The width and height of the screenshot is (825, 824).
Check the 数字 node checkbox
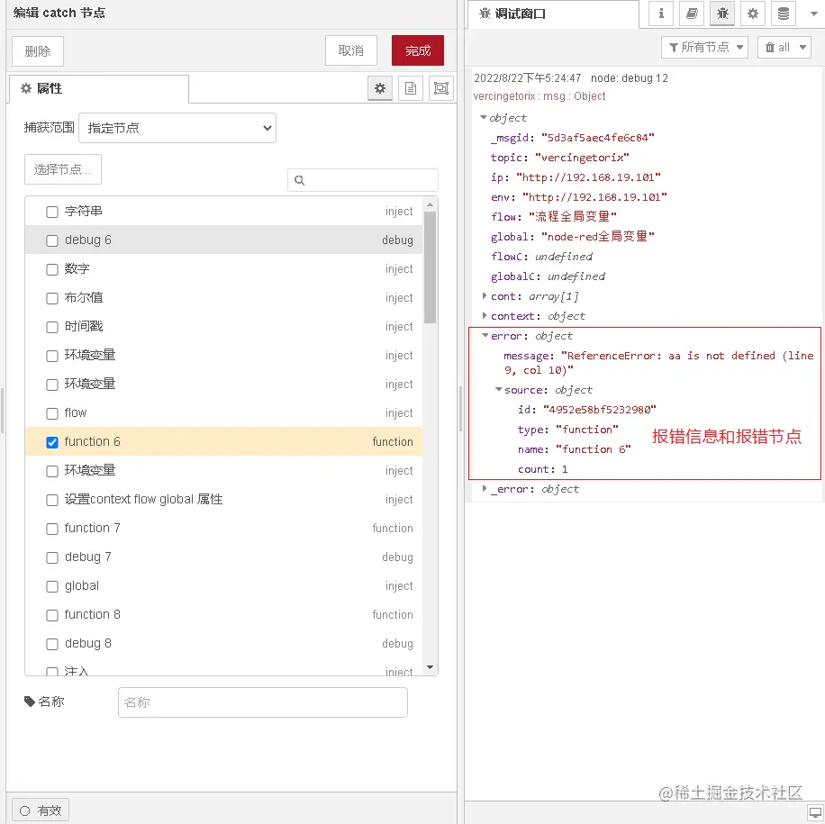point(52,269)
